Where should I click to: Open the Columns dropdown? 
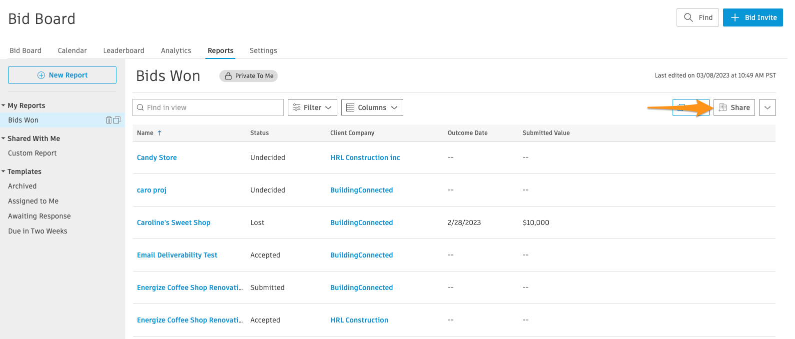click(x=372, y=107)
